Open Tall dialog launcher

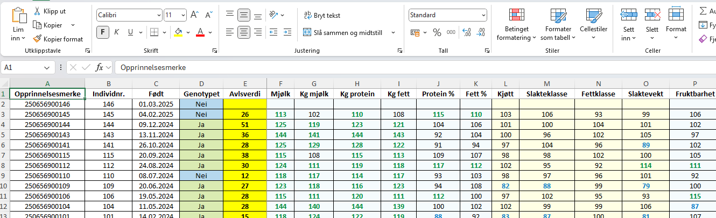487,51
